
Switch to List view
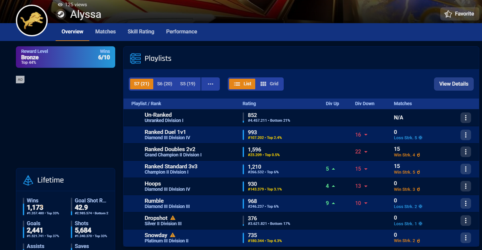(242, 84)
